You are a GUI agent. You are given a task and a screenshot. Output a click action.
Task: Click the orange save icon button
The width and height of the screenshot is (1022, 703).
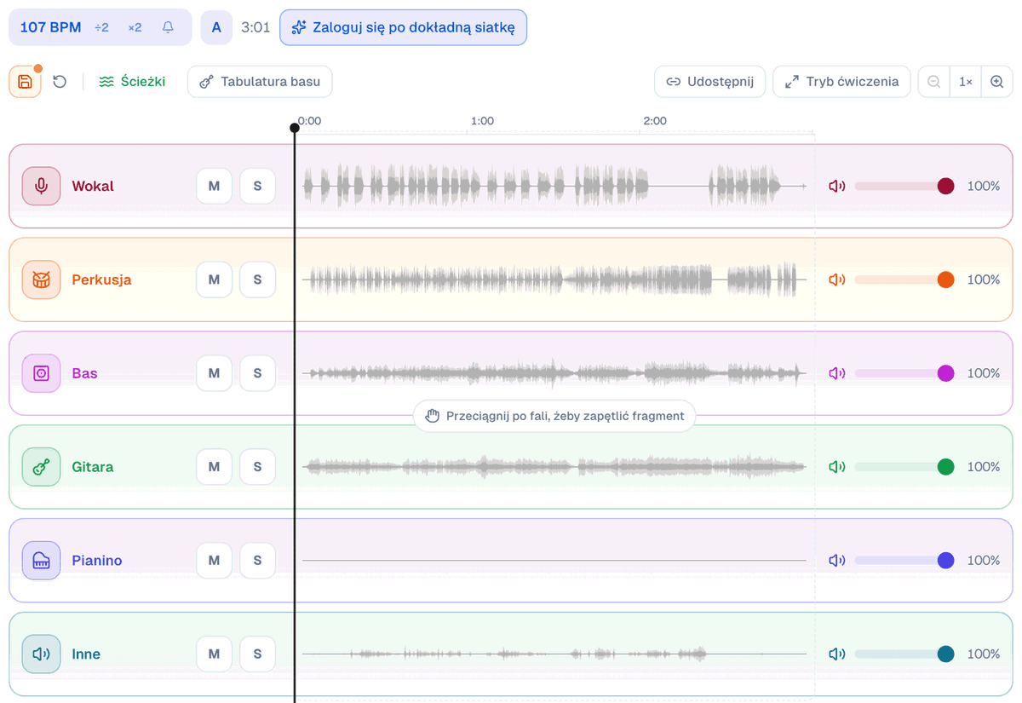pyautogui.click(x=25, y=82)
